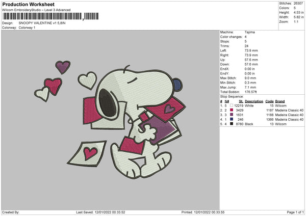The height and width of the screenshot is (216, 306).
Task: Click the 'Stop Sequence:' heading
Action: pos(232,97)
